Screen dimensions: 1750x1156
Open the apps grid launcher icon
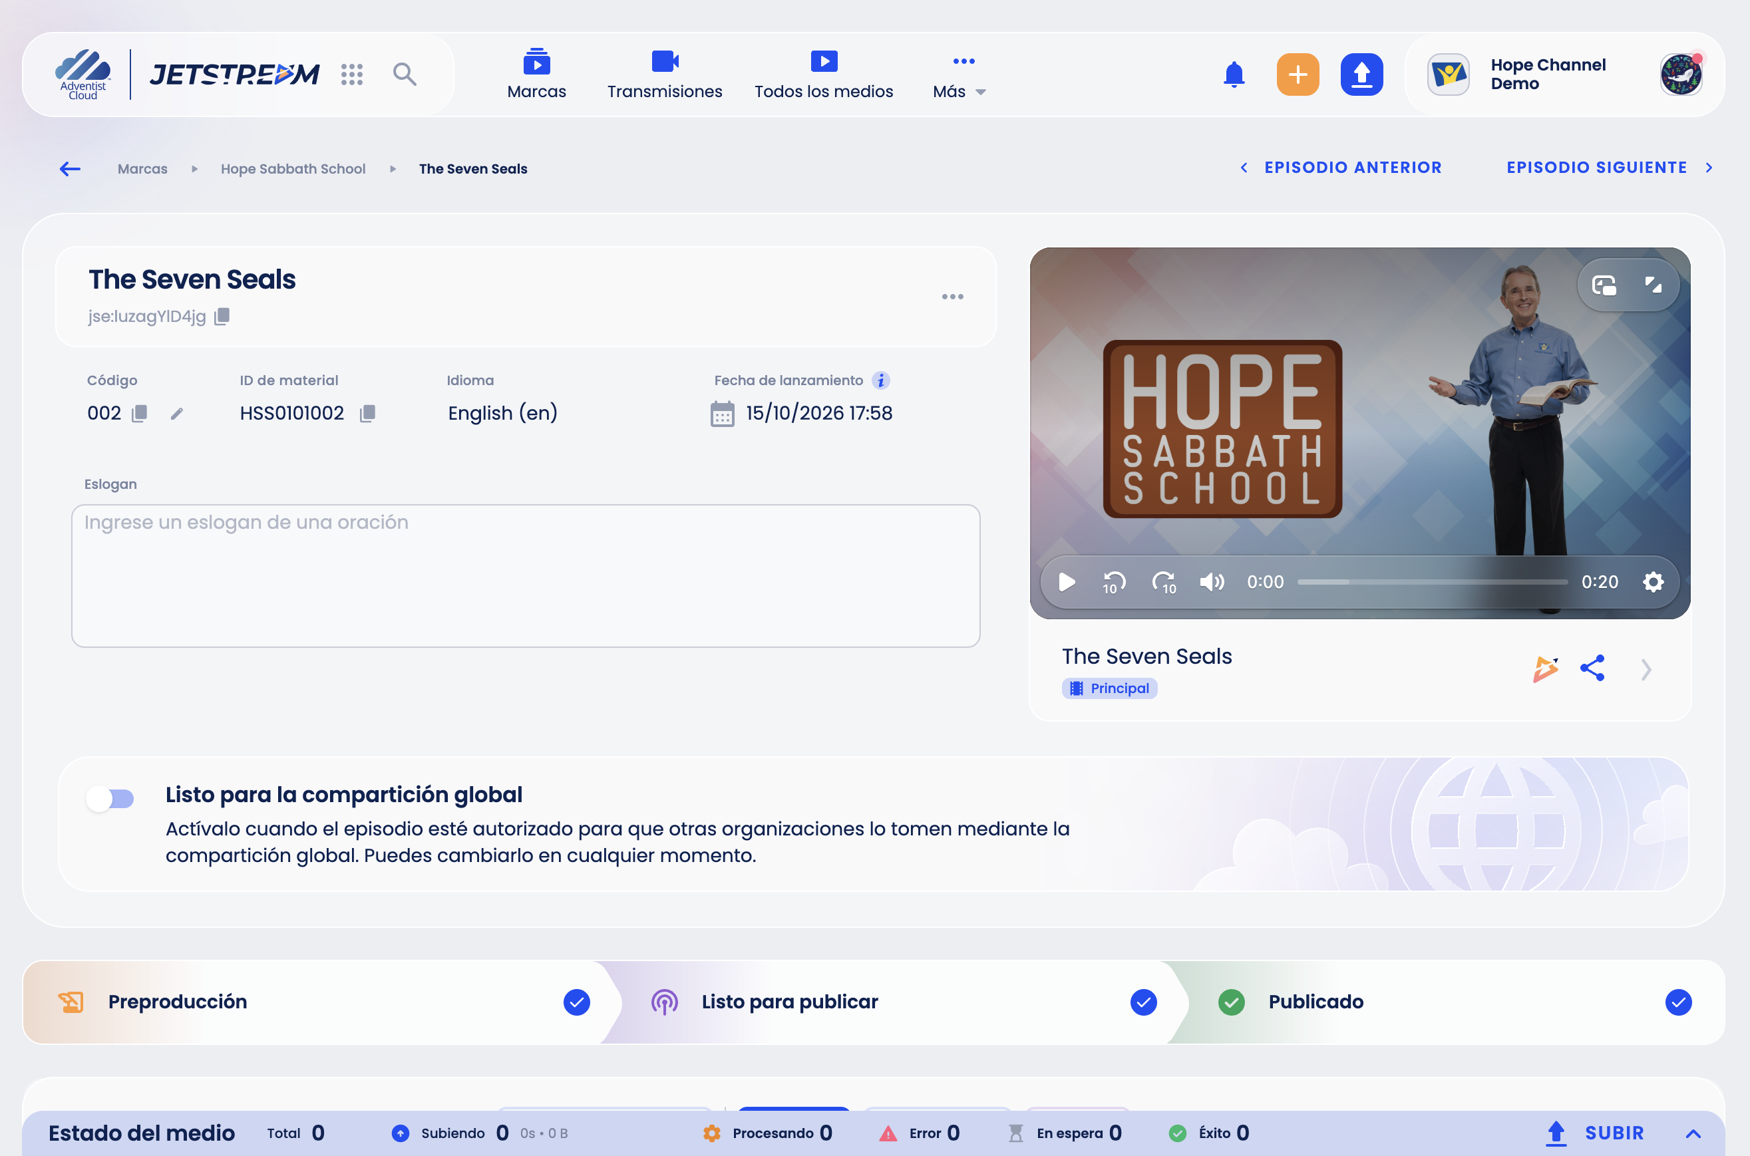[352, 74]
